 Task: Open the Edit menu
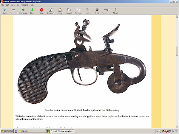coord(7,5)
